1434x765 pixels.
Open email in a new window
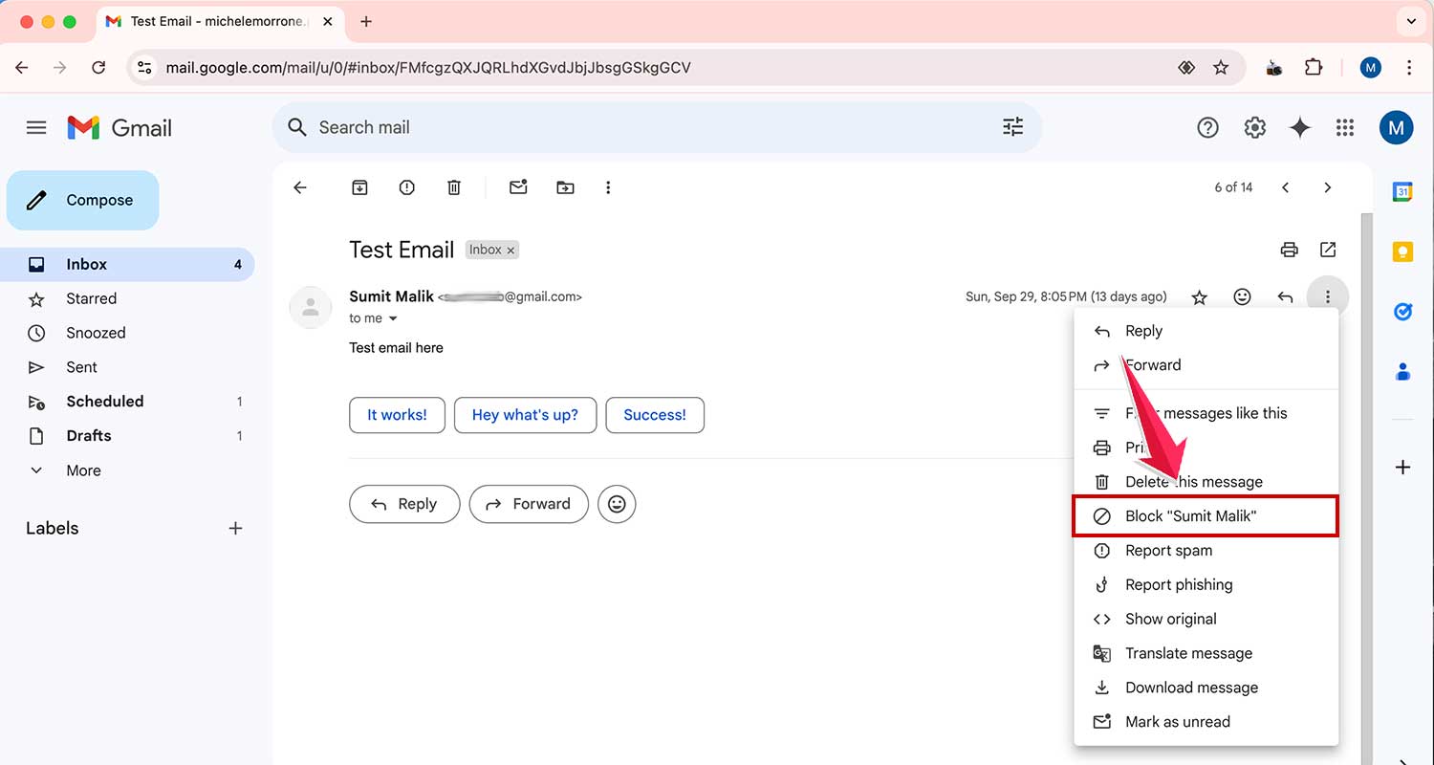point(1328,250)
